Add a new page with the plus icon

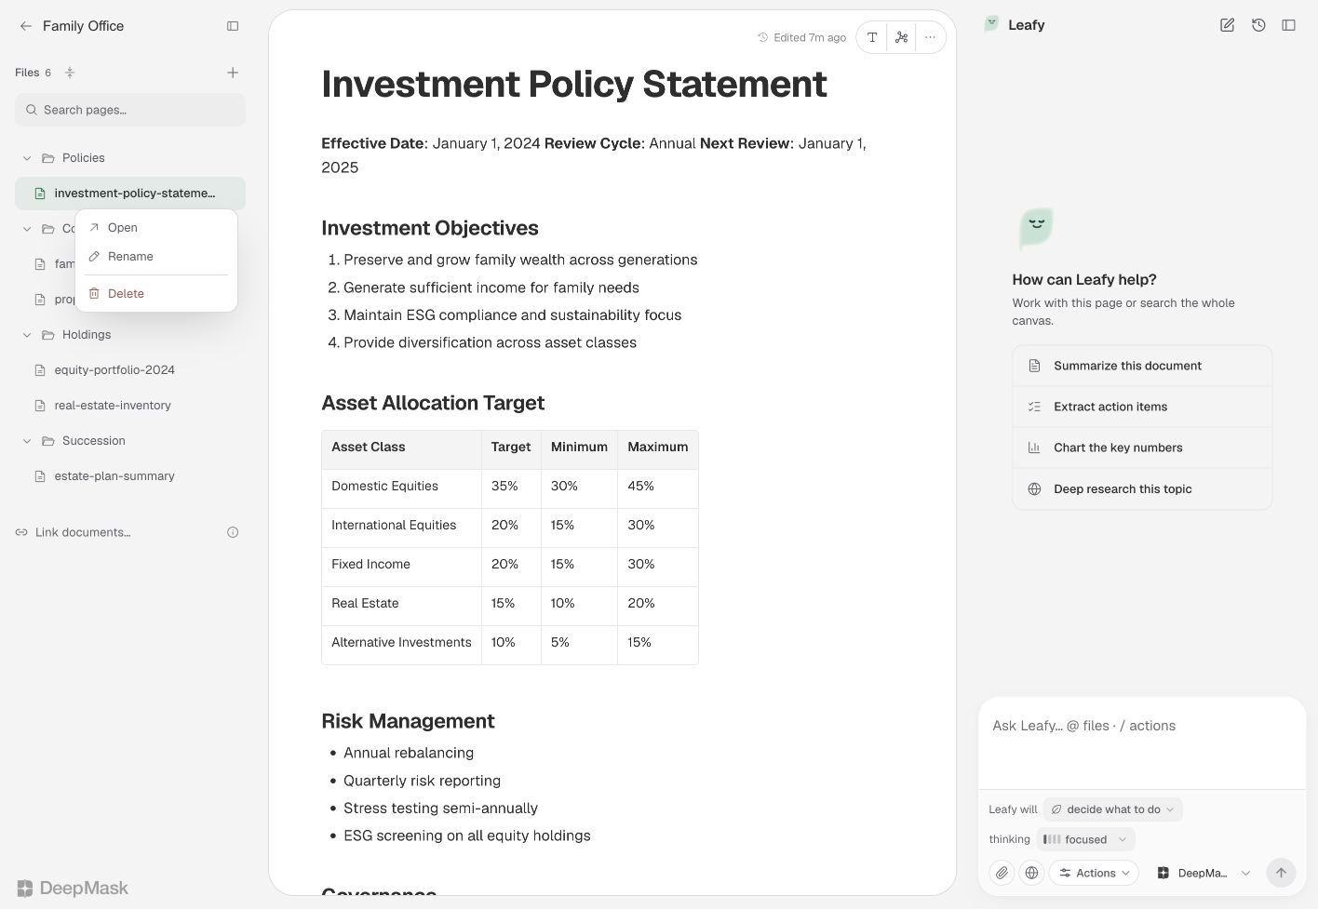(233, 73)
